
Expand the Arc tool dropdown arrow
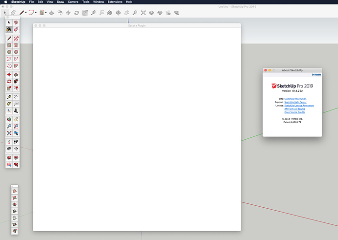36,13
